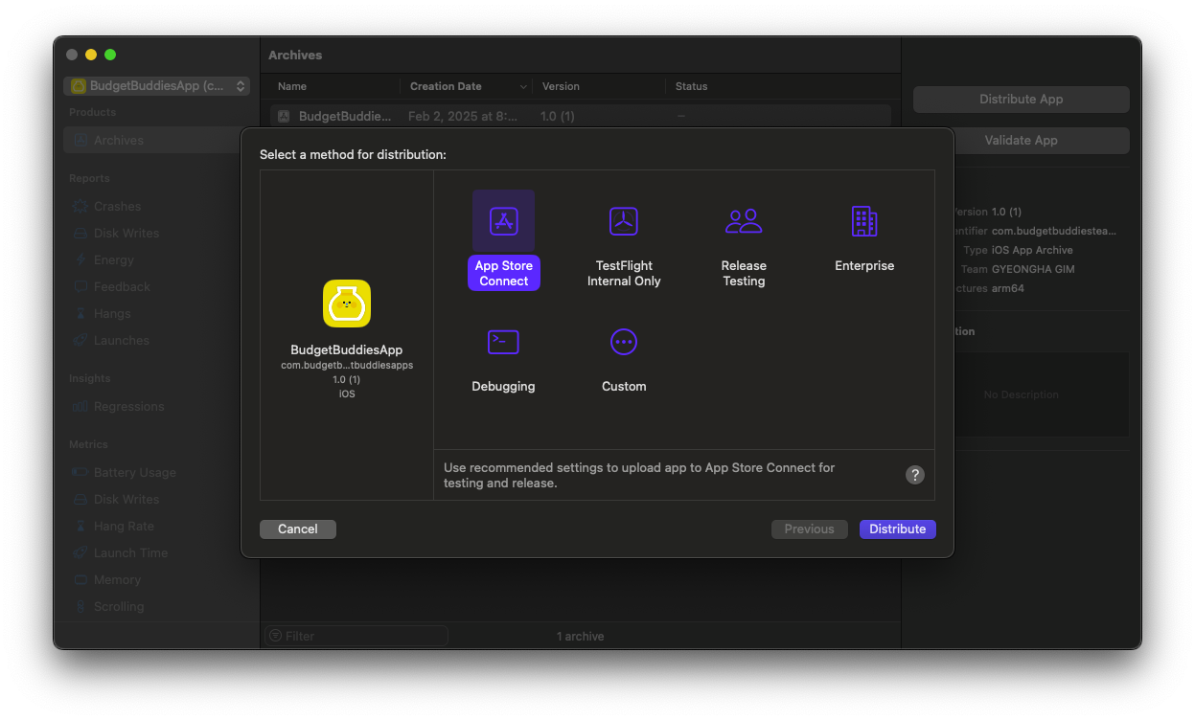Select Disk Writes under Reports
Viewport: 1195px width, 720px height.
point(126,234)
